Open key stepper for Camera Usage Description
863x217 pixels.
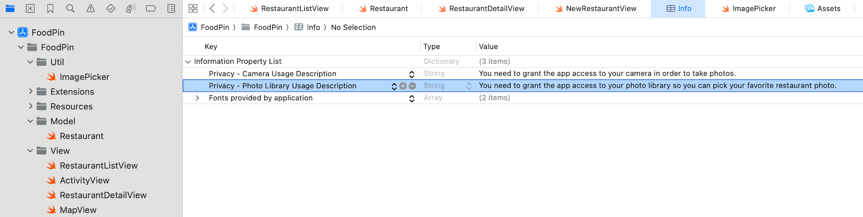point(411,74)
